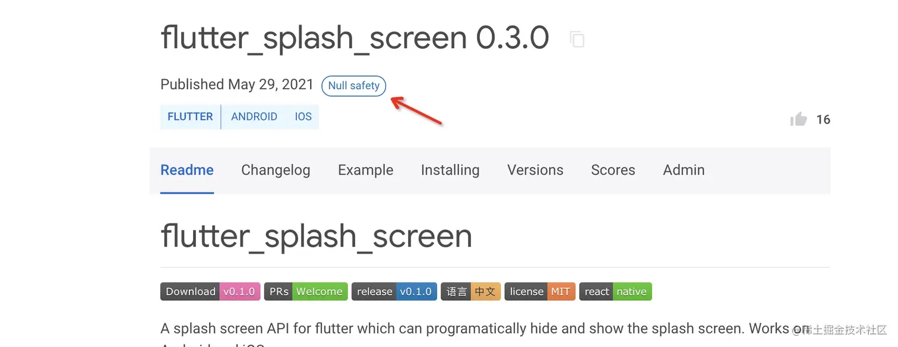Viewport: 898px width, 347px height.
Task: Open the Scores tab
Action: click(x=613, y=170)
